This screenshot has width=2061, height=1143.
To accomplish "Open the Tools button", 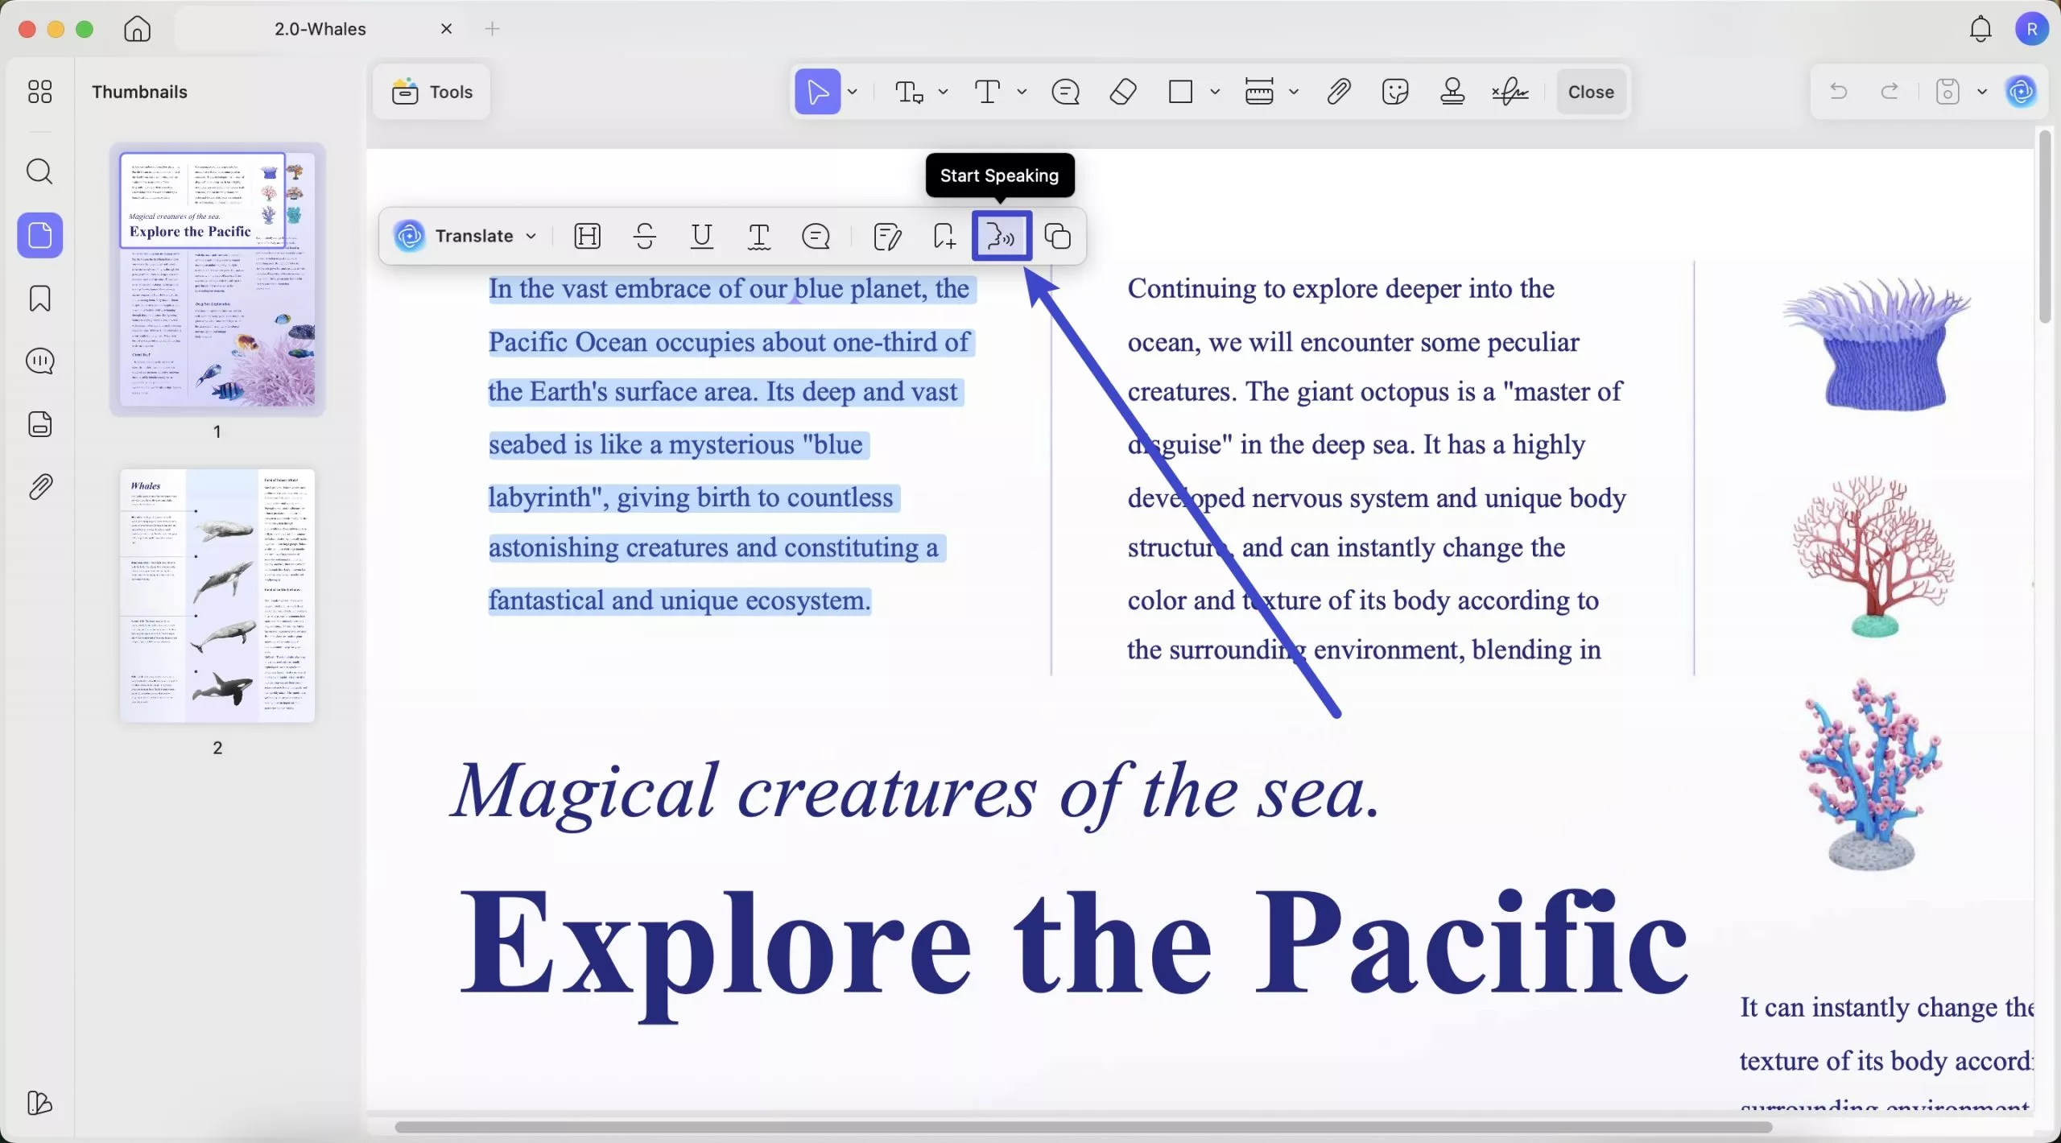I will click(432, 92).
